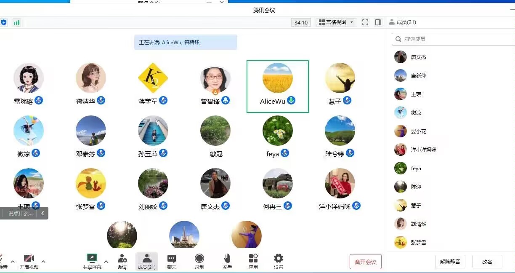Start recording with the 录制 icon
This screenshot has width=515, height=273.
[199, 258]
